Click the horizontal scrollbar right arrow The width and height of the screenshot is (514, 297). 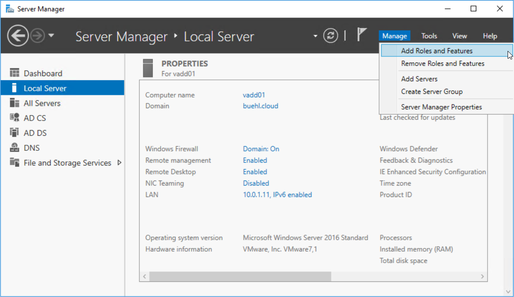point(482,276)
